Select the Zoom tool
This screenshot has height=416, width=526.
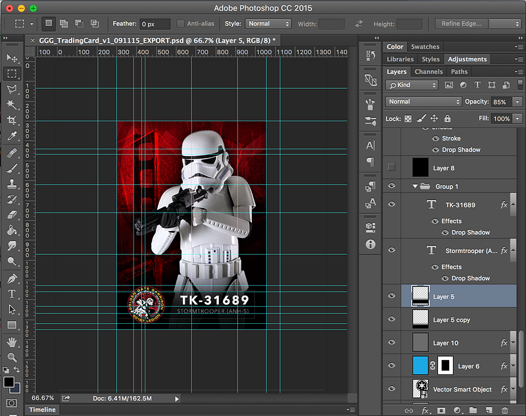coord(12,357)
